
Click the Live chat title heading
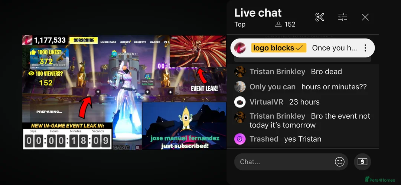[258, 13]
